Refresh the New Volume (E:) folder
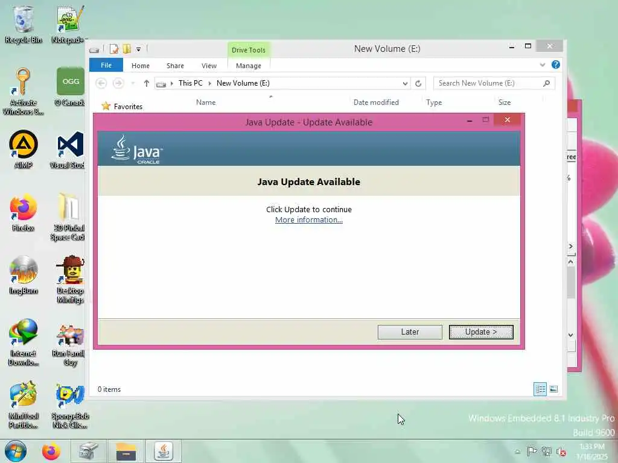 418,83
